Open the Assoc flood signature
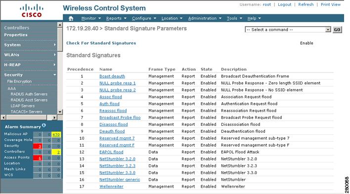The height and width of the screenshot is (194, 350). [x=111, y=97]
